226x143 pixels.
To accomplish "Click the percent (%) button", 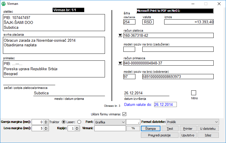I will [133, 128].
